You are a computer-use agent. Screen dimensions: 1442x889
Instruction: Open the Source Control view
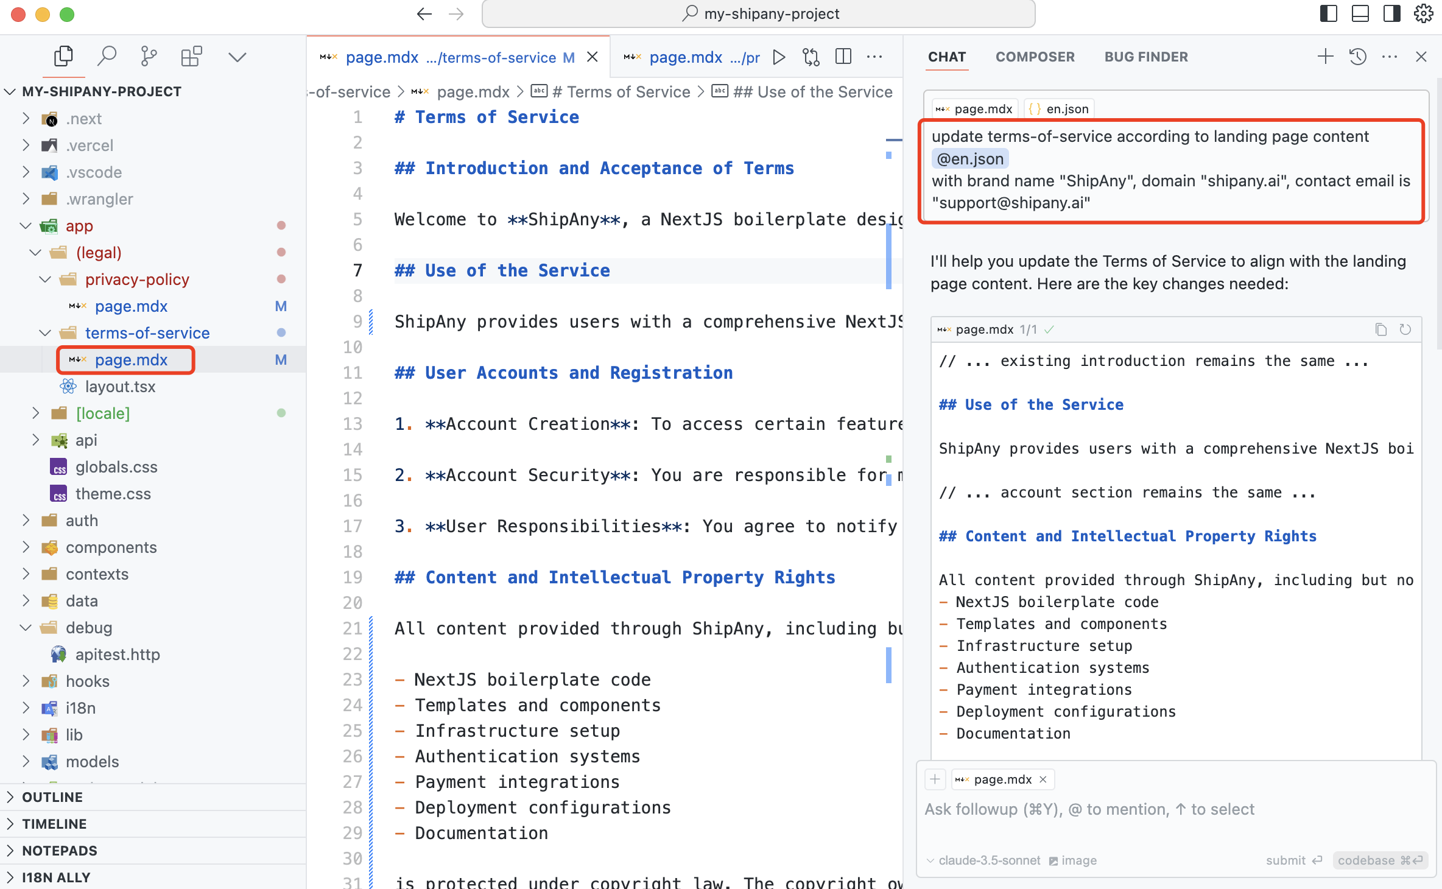click(149, 57)
